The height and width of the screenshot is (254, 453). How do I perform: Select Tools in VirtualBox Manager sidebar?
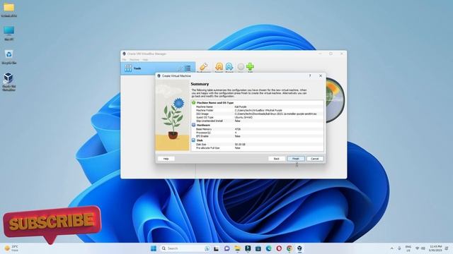[158, 68]
